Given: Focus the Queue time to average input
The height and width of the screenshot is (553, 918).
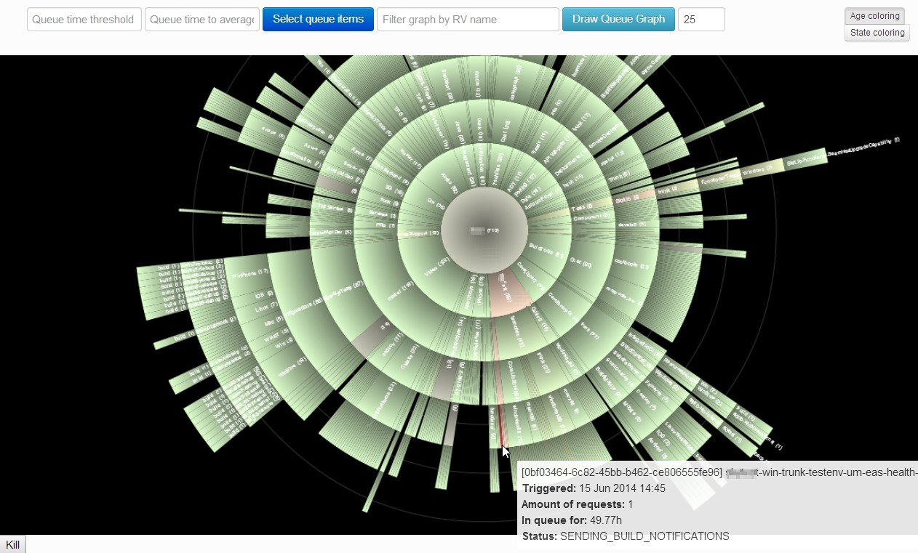Looking at the screenshot, I should tap(202, 20).
